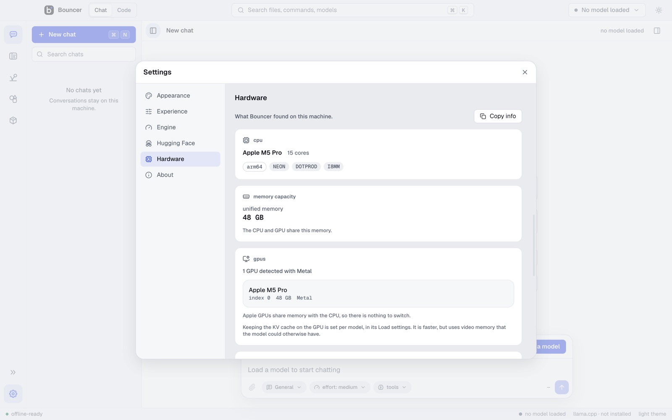This screenshot has height=420, width=672.
Task: Toggle the chat list sidebar panel icon
Action: (153, 31)
